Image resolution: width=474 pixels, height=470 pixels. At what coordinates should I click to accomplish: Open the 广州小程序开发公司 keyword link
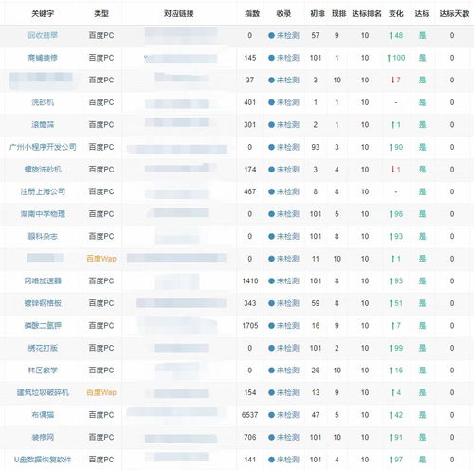43,147
